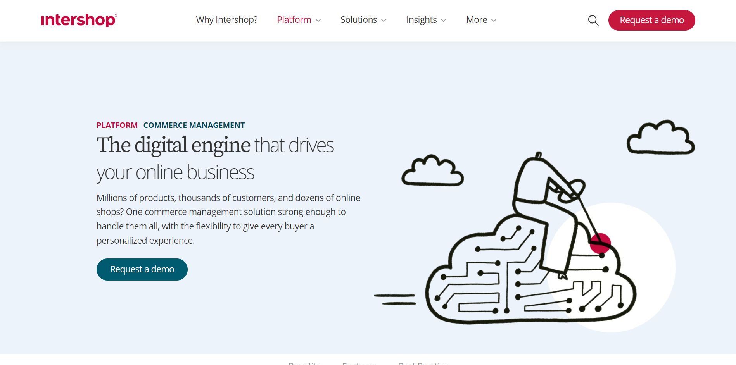Expand the Insights menu chevron
Viewport: 736px width, 365px height.
[x=444, y=20]
